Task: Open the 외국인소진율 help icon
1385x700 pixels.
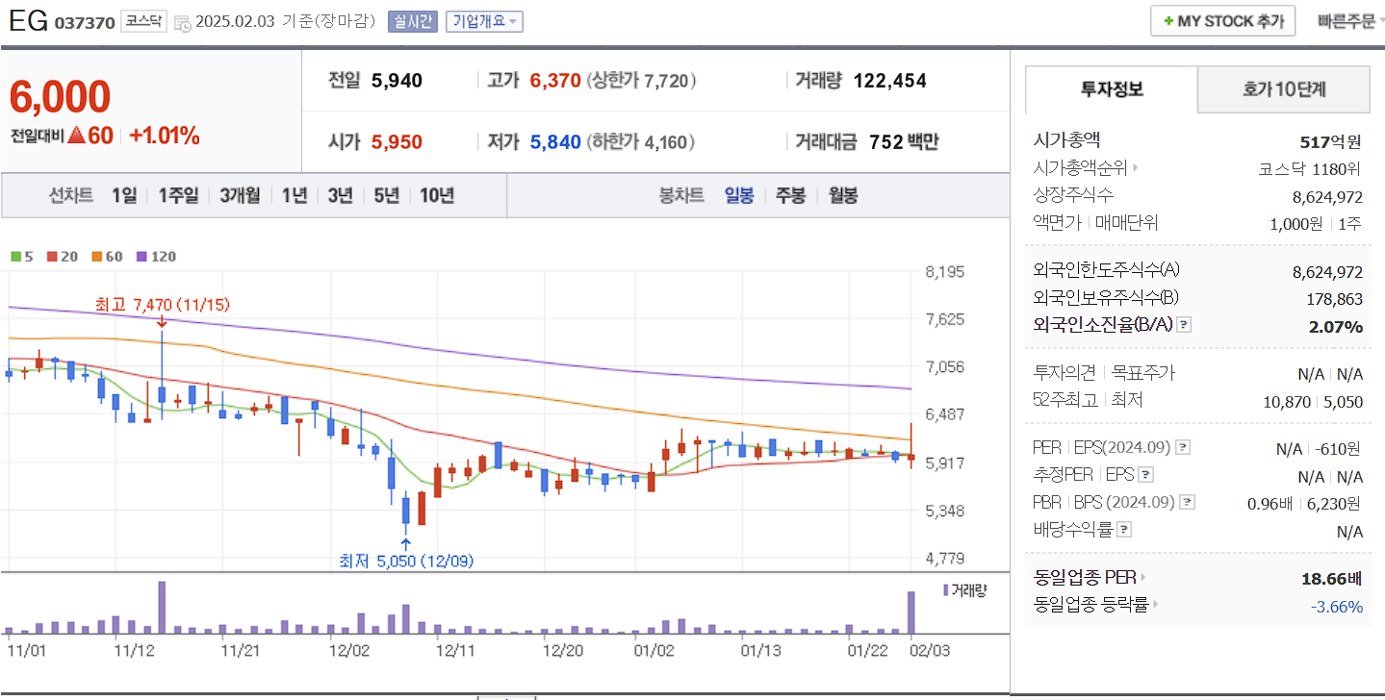Action: 1183,325
